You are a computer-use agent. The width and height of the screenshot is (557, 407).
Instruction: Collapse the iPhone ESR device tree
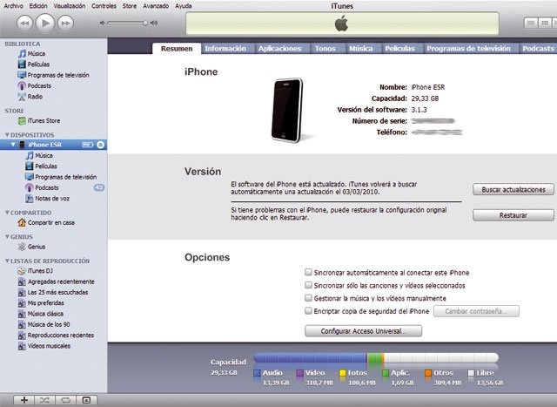coord(13,145)
